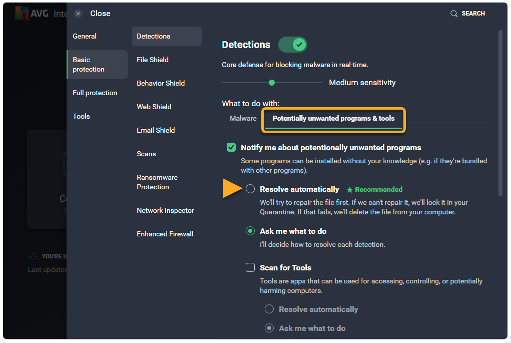The width and height of the screenshot is (511, 343).
Task: Click the Search magnifier icon
Action: click(454, 14)
